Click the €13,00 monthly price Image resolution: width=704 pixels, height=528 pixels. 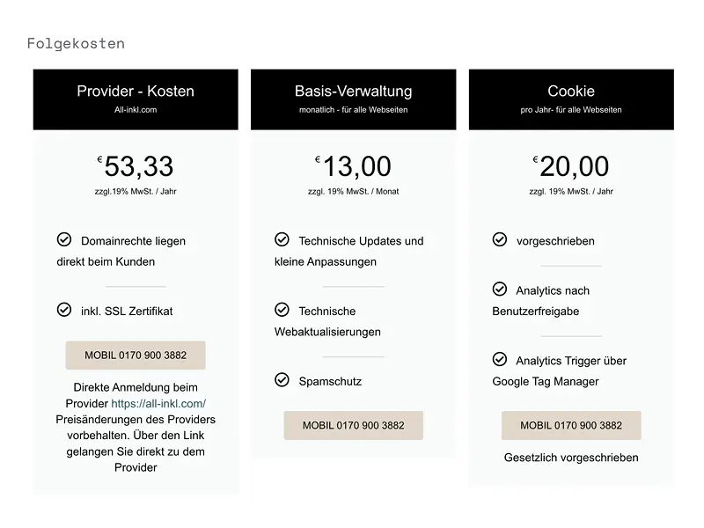click(x=353, y=167)
